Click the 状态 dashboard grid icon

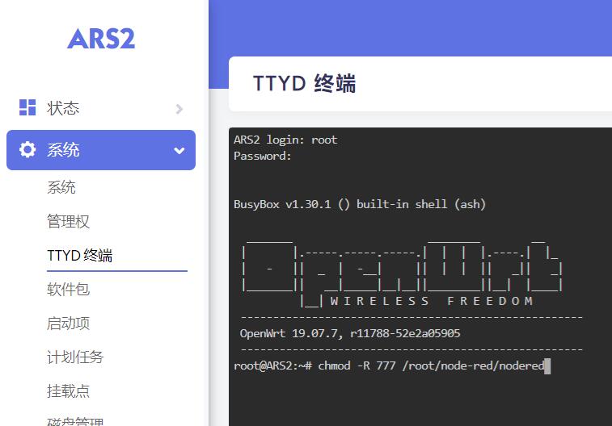click(x=27, y=107)
